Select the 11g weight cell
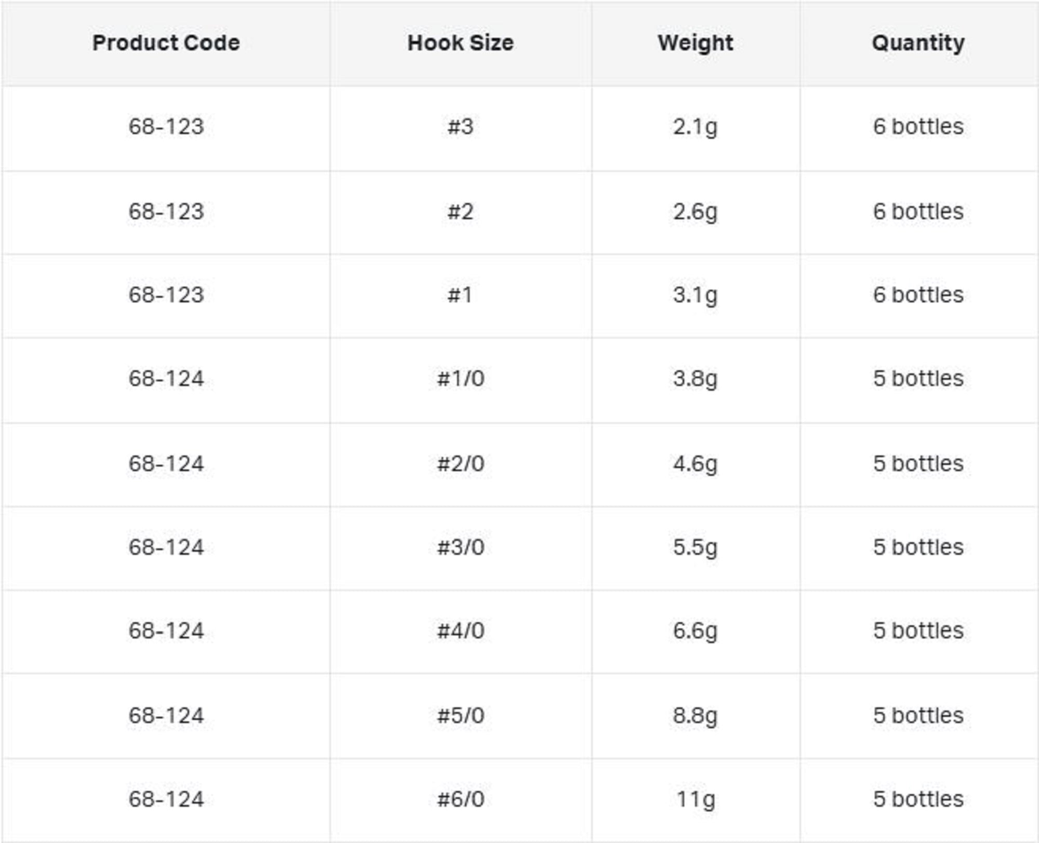Viewport: 1039px width, 843px height. 695,799
